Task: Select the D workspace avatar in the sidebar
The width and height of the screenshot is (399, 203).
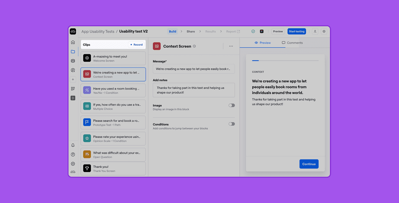Action: pos(73,98)
